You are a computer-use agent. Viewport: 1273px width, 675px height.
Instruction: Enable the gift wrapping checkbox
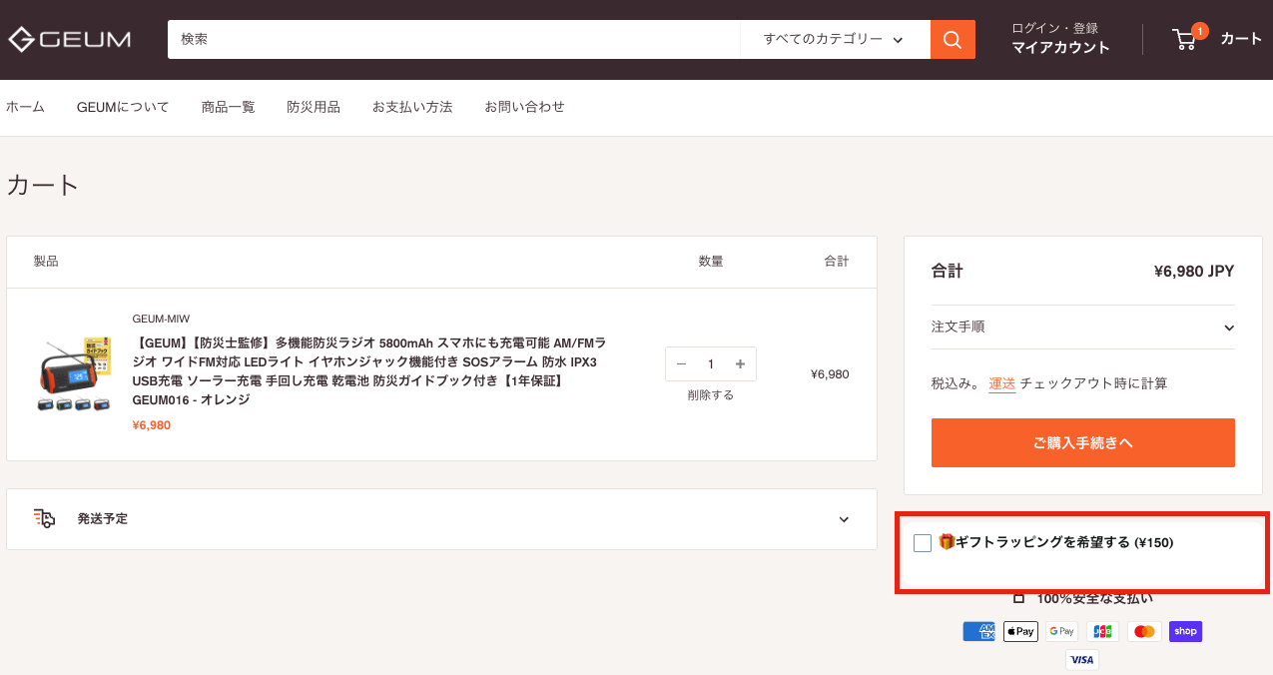coord(923,543)
